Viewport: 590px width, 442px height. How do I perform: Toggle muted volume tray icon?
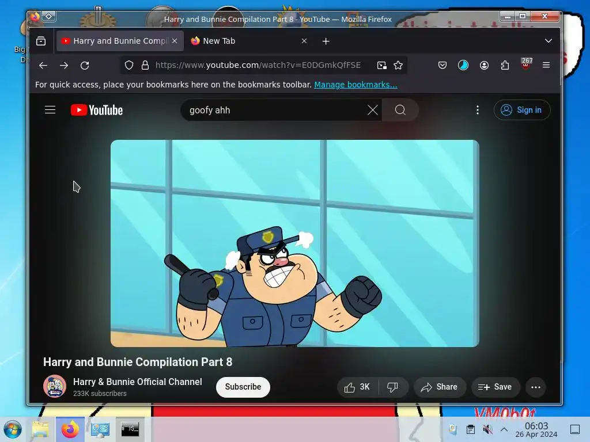coord(487,429)
